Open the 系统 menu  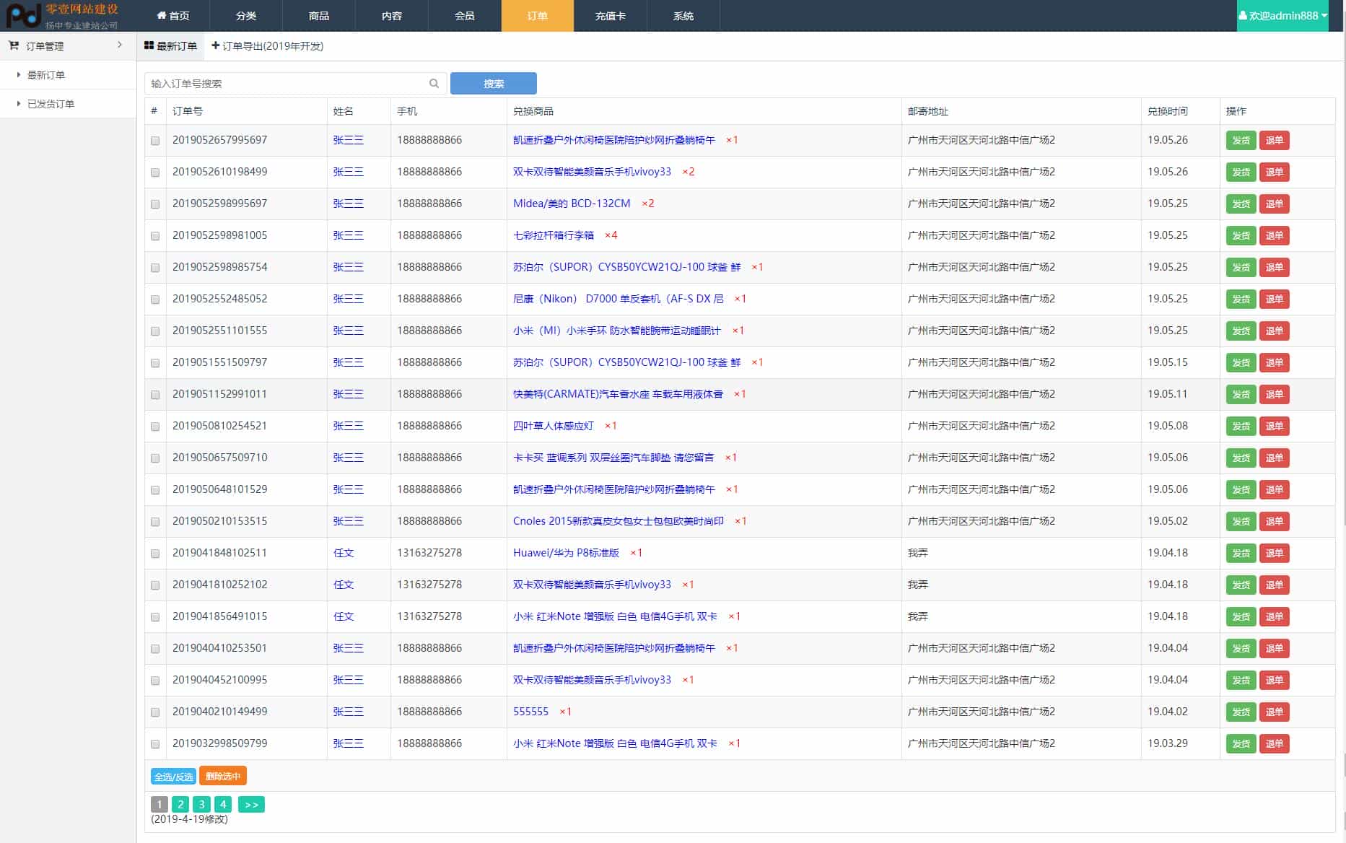pos(683,15)
